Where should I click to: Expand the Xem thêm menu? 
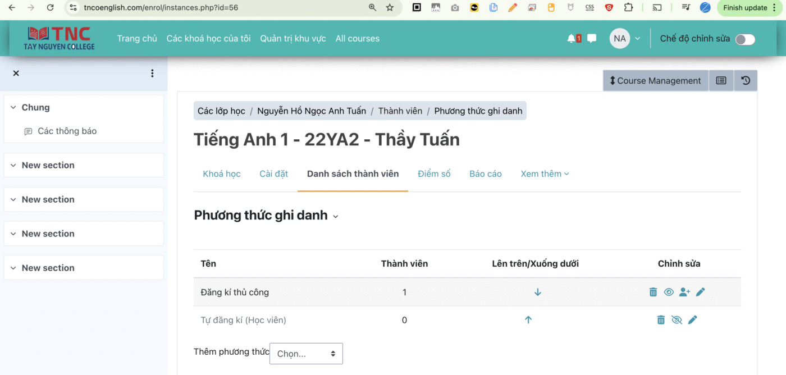[x=545, y=174]
